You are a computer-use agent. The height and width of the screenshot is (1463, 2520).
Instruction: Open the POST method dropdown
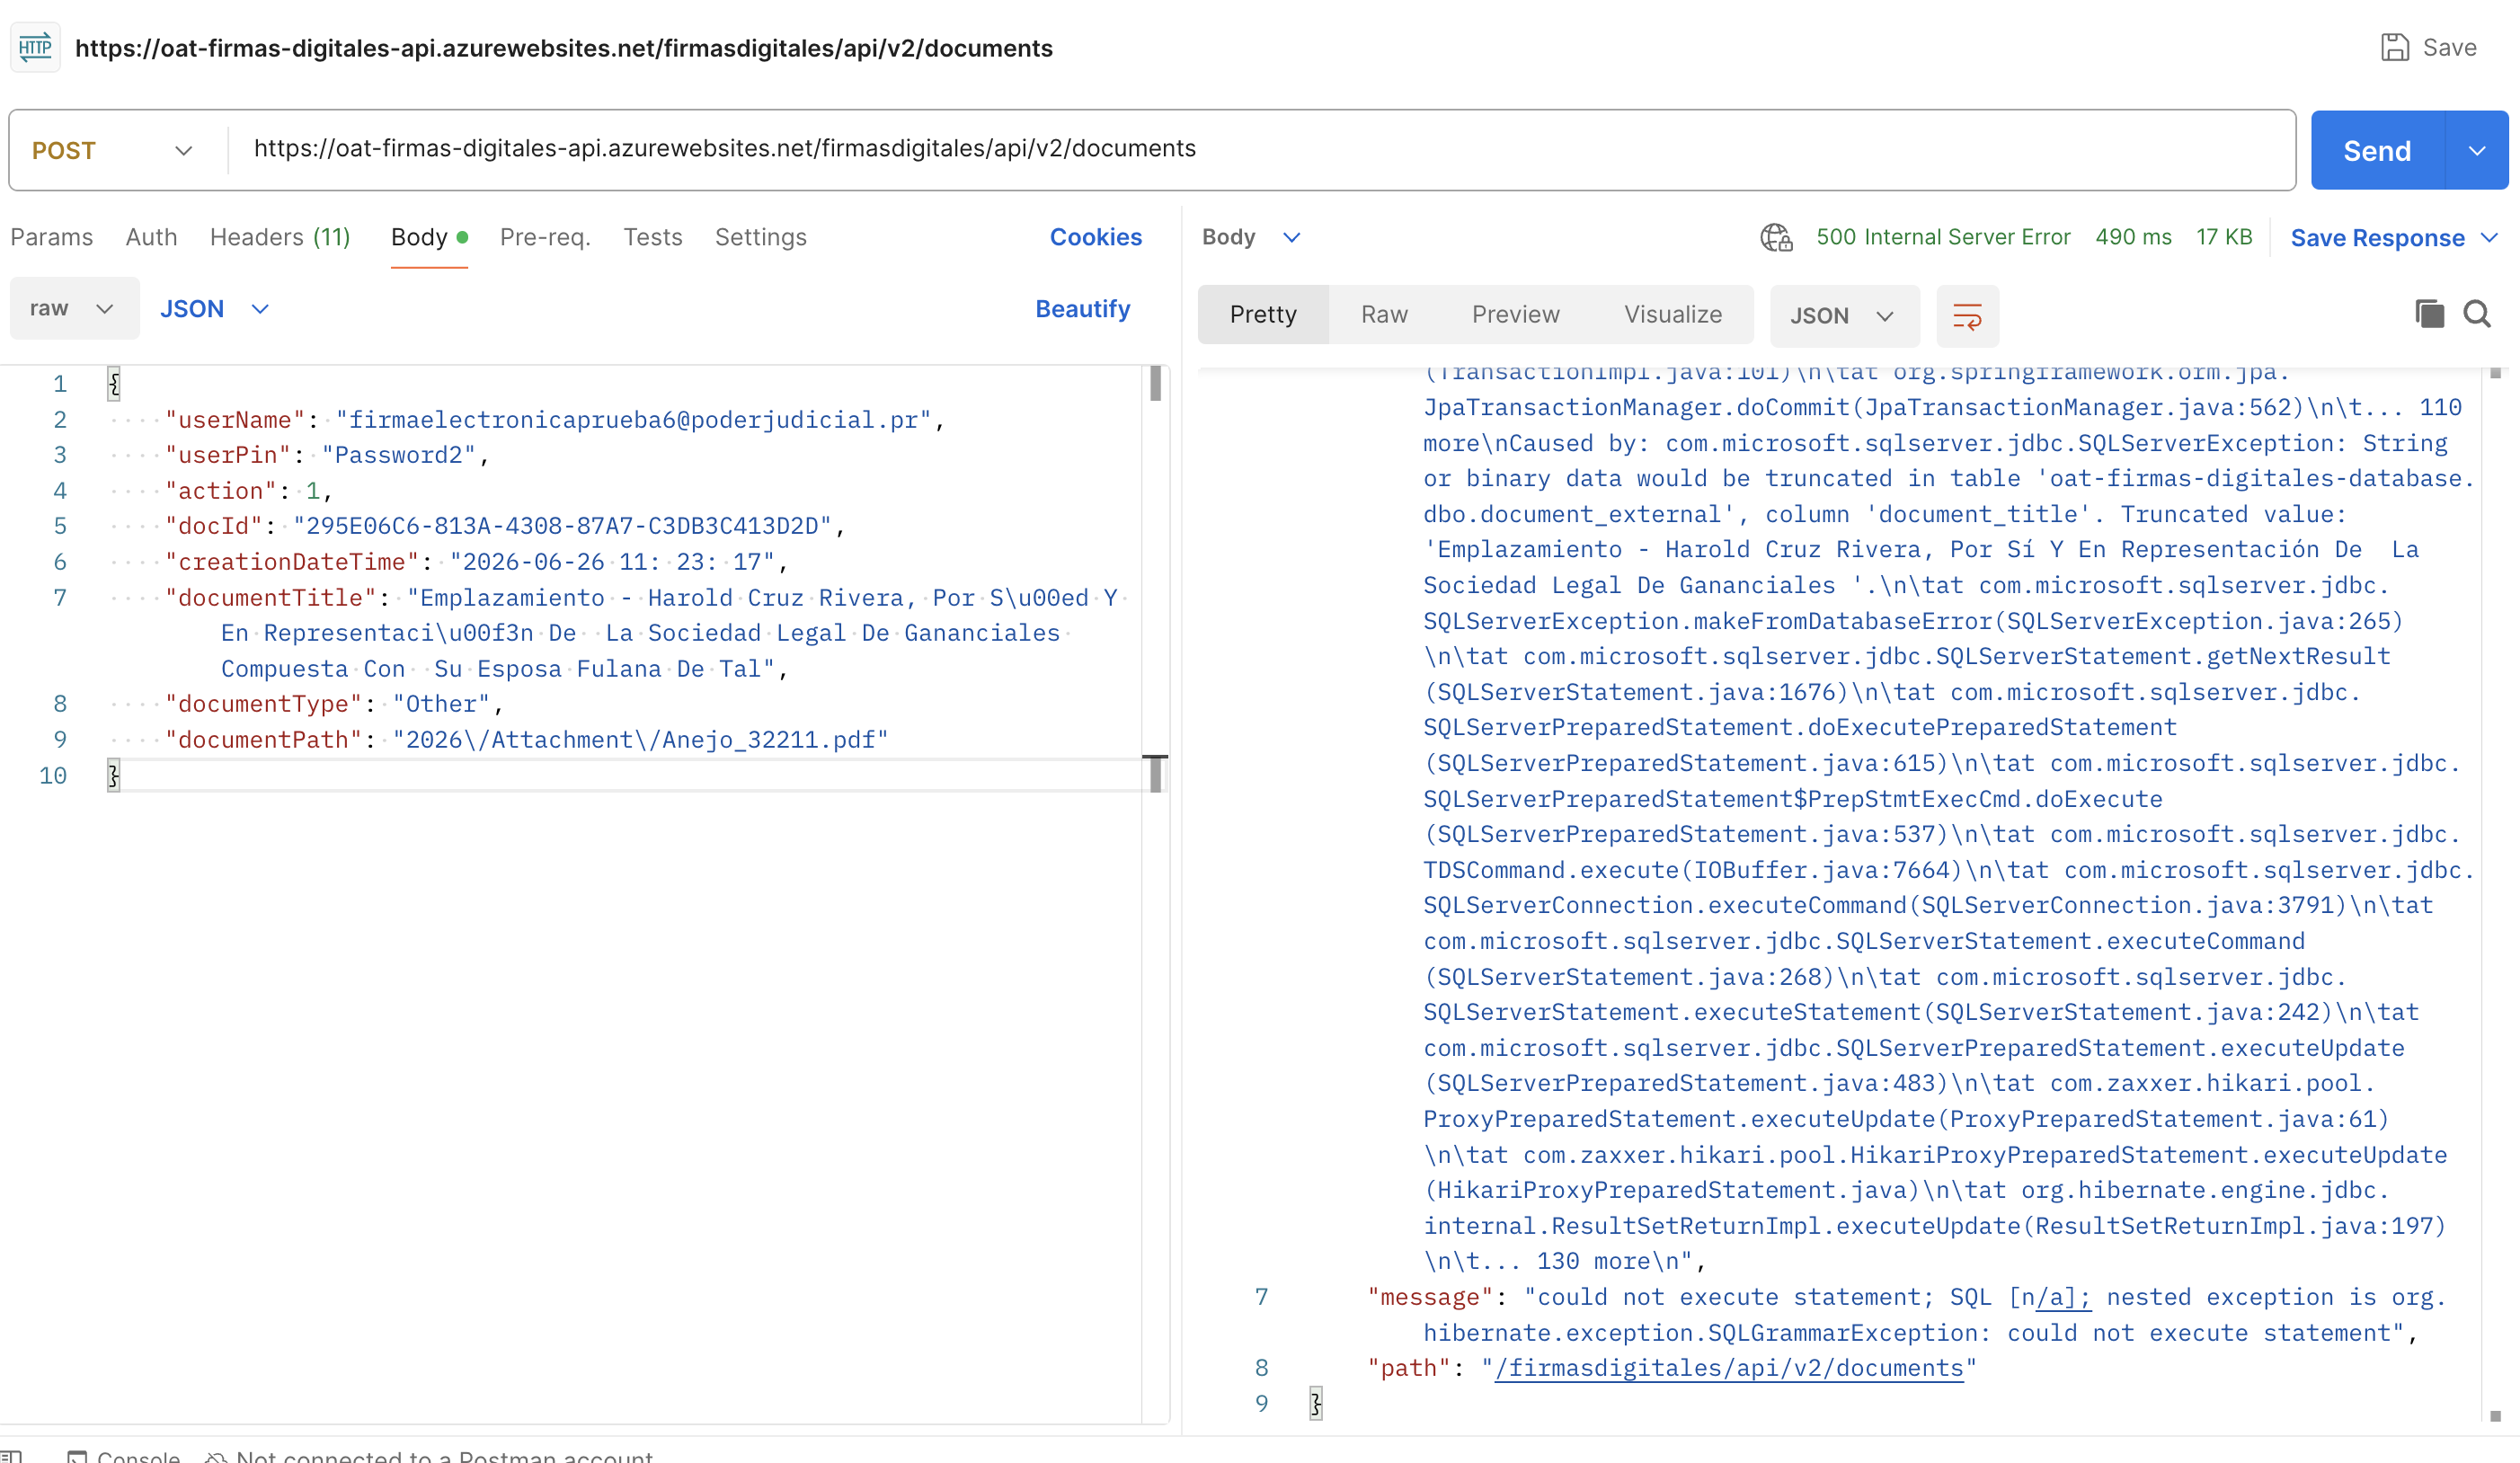coord(113,151)
